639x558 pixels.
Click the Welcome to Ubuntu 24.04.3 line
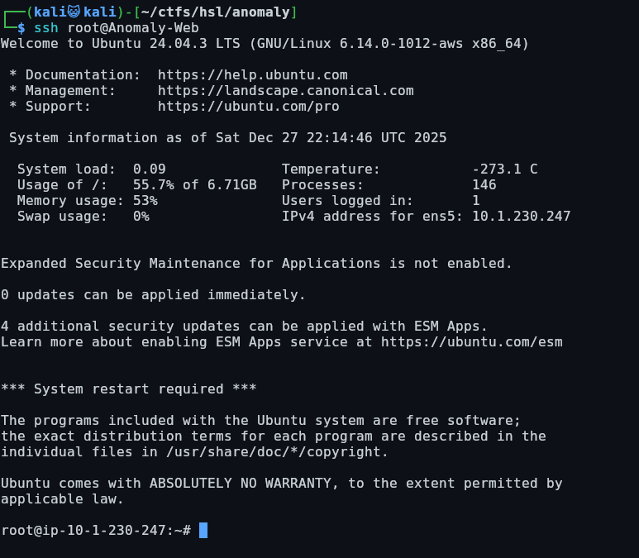(x=265, y=43)
